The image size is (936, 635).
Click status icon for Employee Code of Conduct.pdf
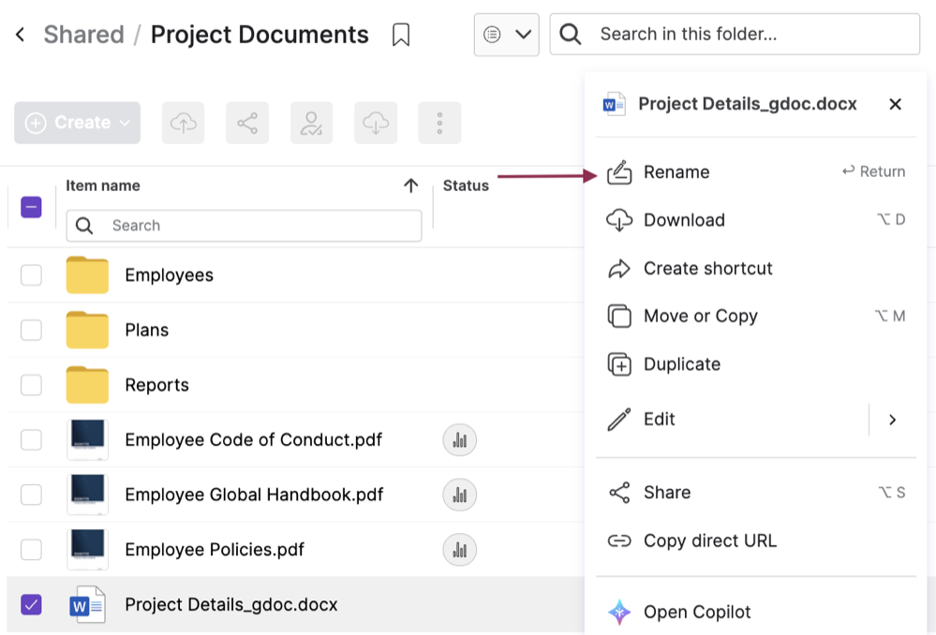[459, 440]
